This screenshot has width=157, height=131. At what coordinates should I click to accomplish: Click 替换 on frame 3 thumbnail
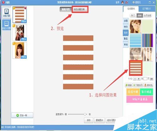pos(24,57)
